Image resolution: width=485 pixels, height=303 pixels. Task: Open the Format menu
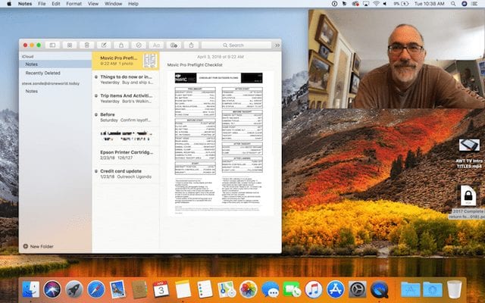pyautogui.click(x=74, y=4)
